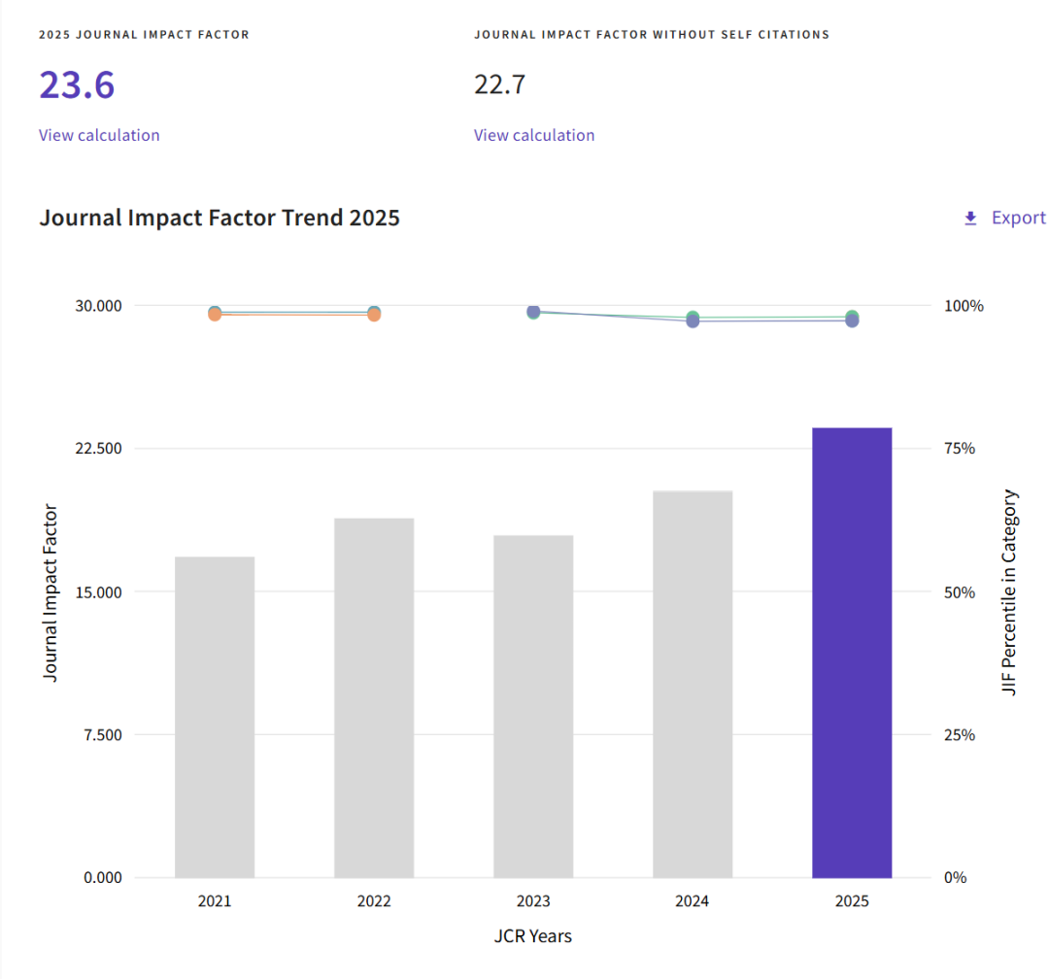This screenshot has height=979, width=1049.
Task: Select the gray 2024 bar
Action: [x=693, y=684]
